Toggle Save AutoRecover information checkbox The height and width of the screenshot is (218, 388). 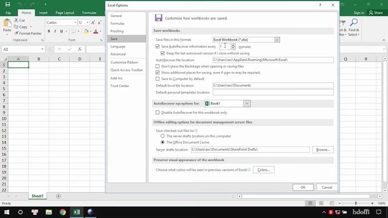[158, 46]
